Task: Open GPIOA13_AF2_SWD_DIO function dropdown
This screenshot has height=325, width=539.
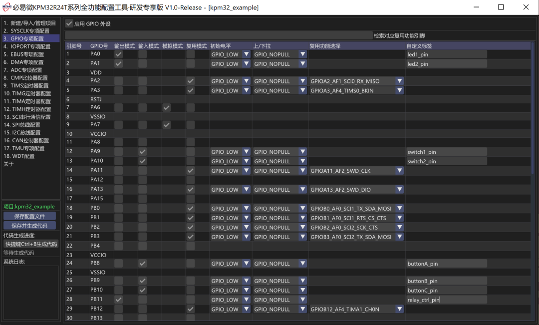Action: (x=356, y=190)
